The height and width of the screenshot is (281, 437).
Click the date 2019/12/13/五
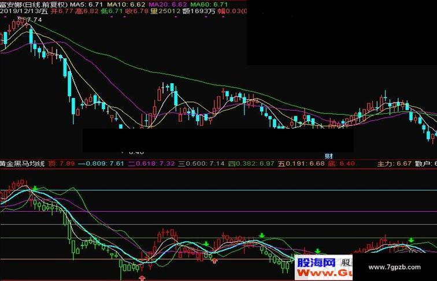click(24, 12)
